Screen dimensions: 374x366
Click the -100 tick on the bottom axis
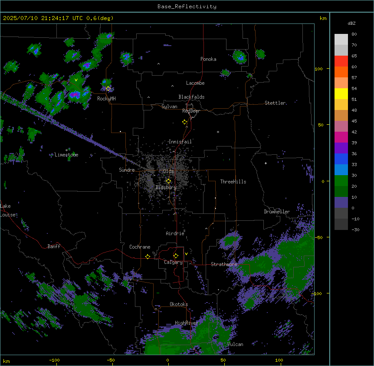[x=54, y=360]
